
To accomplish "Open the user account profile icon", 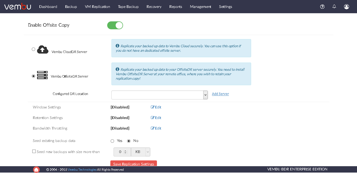I will 346,7.
